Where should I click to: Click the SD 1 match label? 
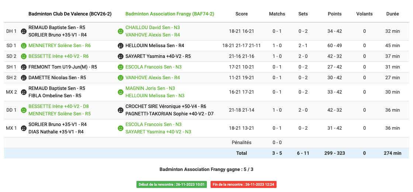(11, 46)
